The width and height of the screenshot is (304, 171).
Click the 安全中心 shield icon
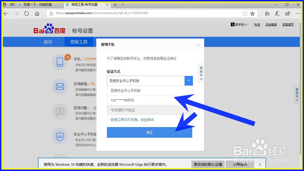[x=60, y=136]
